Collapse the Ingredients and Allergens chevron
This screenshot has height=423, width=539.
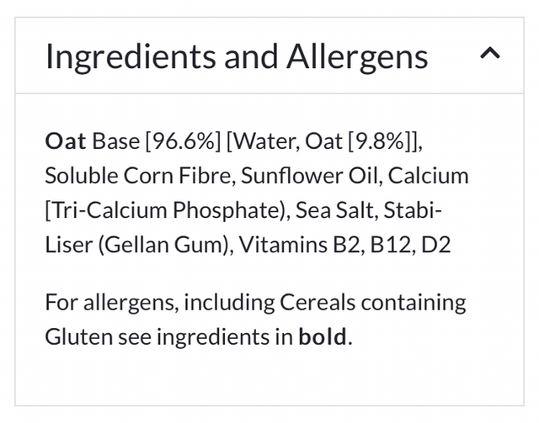[489, 54]
